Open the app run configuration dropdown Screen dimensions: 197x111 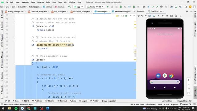pos(78,7)
